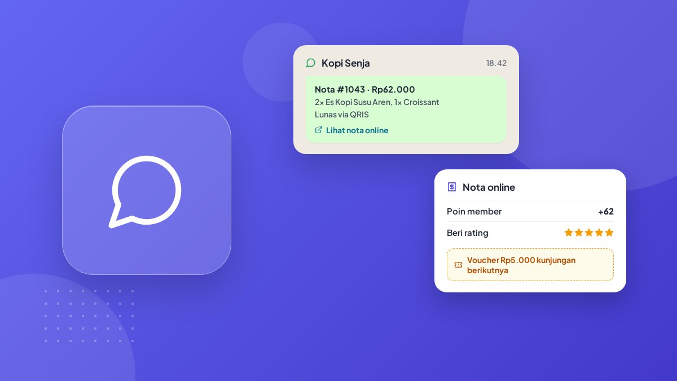Select the fifth star in Beri rating

[x=609, y=233]
